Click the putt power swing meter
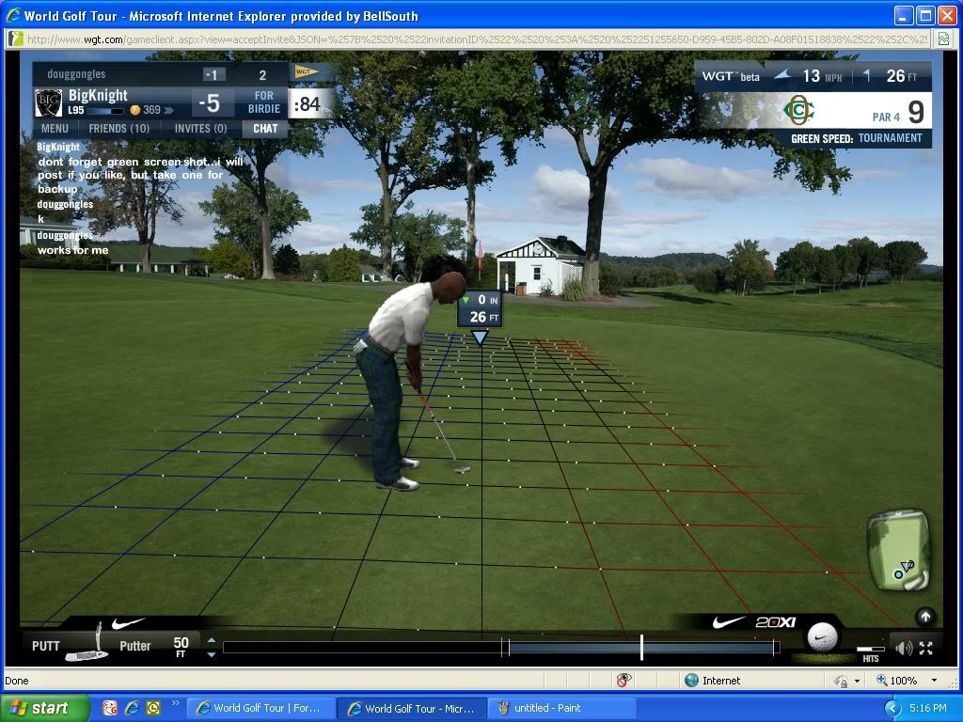 (500, 647)
